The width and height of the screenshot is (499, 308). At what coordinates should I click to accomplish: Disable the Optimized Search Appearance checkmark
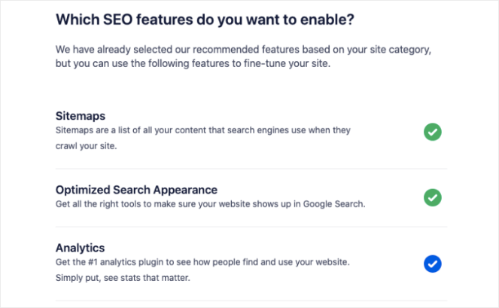432,198
